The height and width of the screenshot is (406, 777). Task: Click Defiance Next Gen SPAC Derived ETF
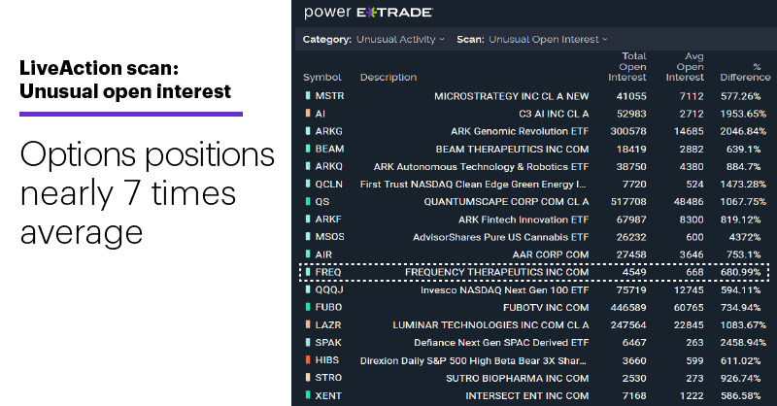tap(501, 343)
